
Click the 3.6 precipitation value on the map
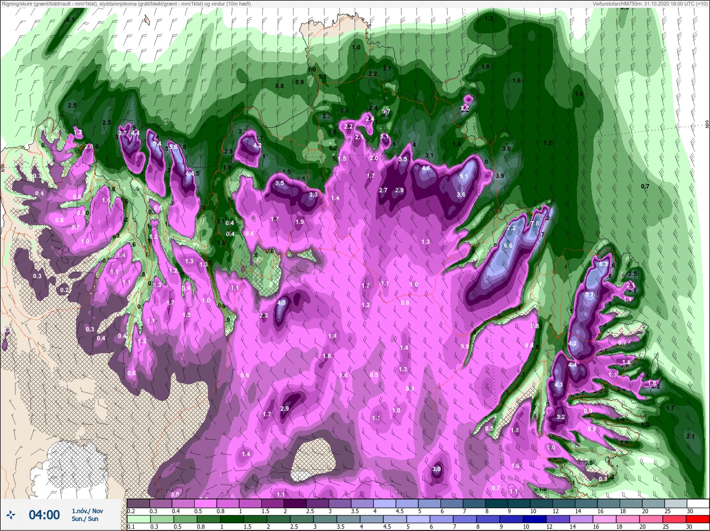coord(461,195)
